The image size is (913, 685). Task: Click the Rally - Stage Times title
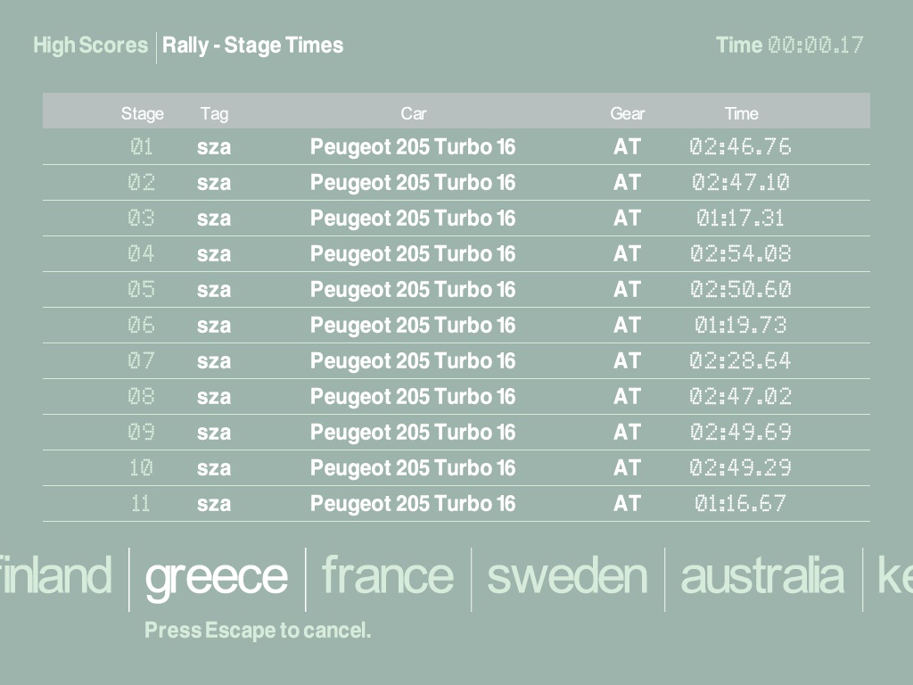(252, 45)
